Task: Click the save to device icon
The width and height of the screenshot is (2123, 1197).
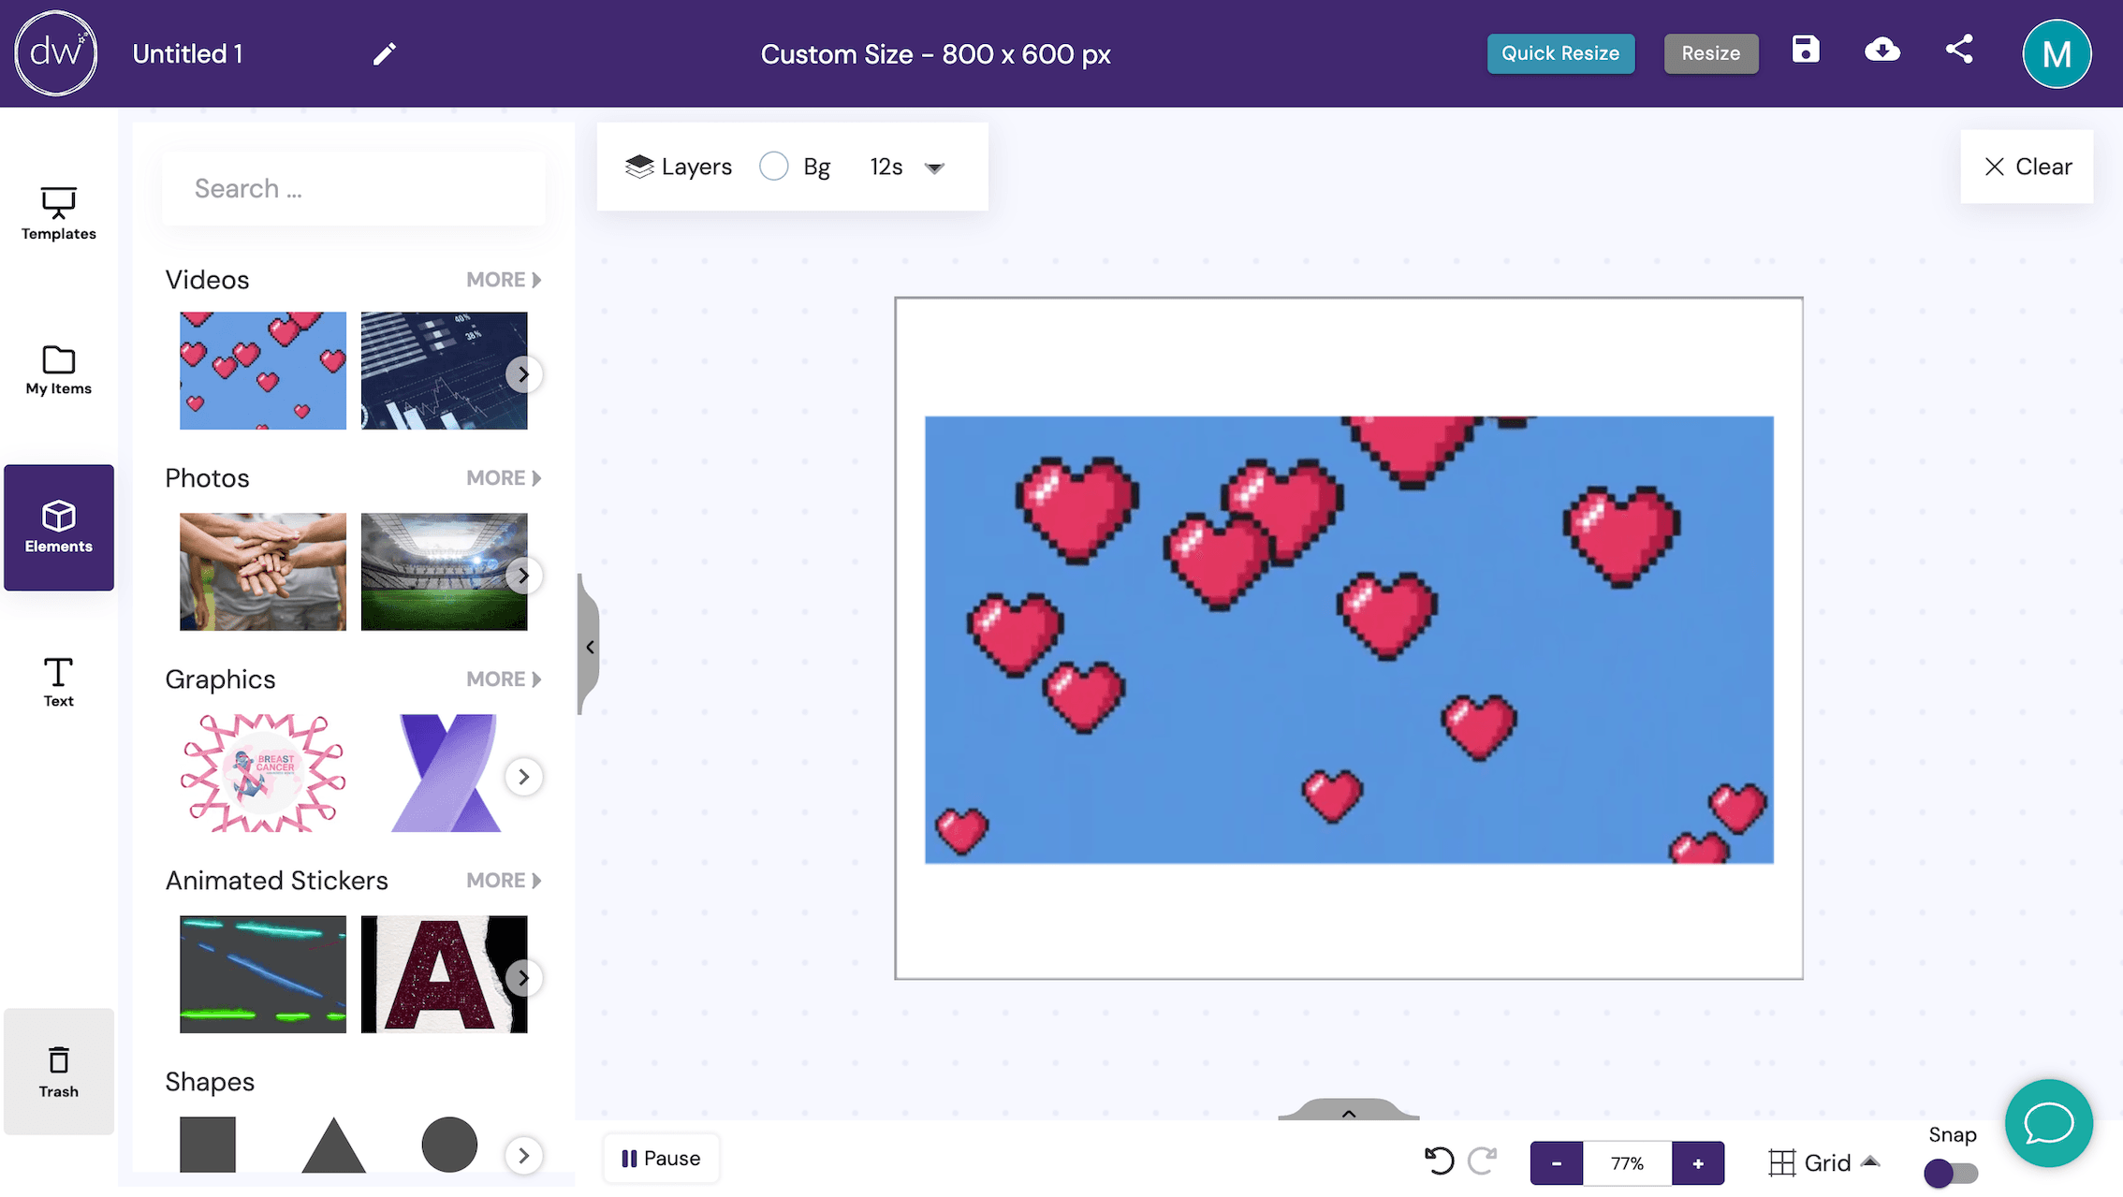Action: click(x=1882, y=51)
